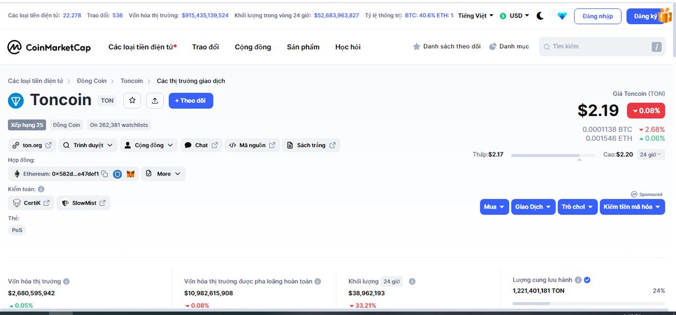Open the Giao Dịch dropdown button
This screenshot has width=676, height=315.
pos(533,207)
